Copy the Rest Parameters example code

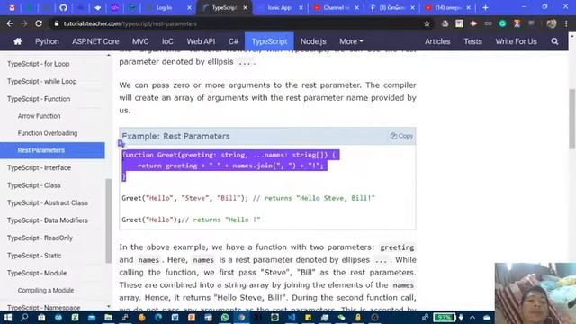(401, 136)
